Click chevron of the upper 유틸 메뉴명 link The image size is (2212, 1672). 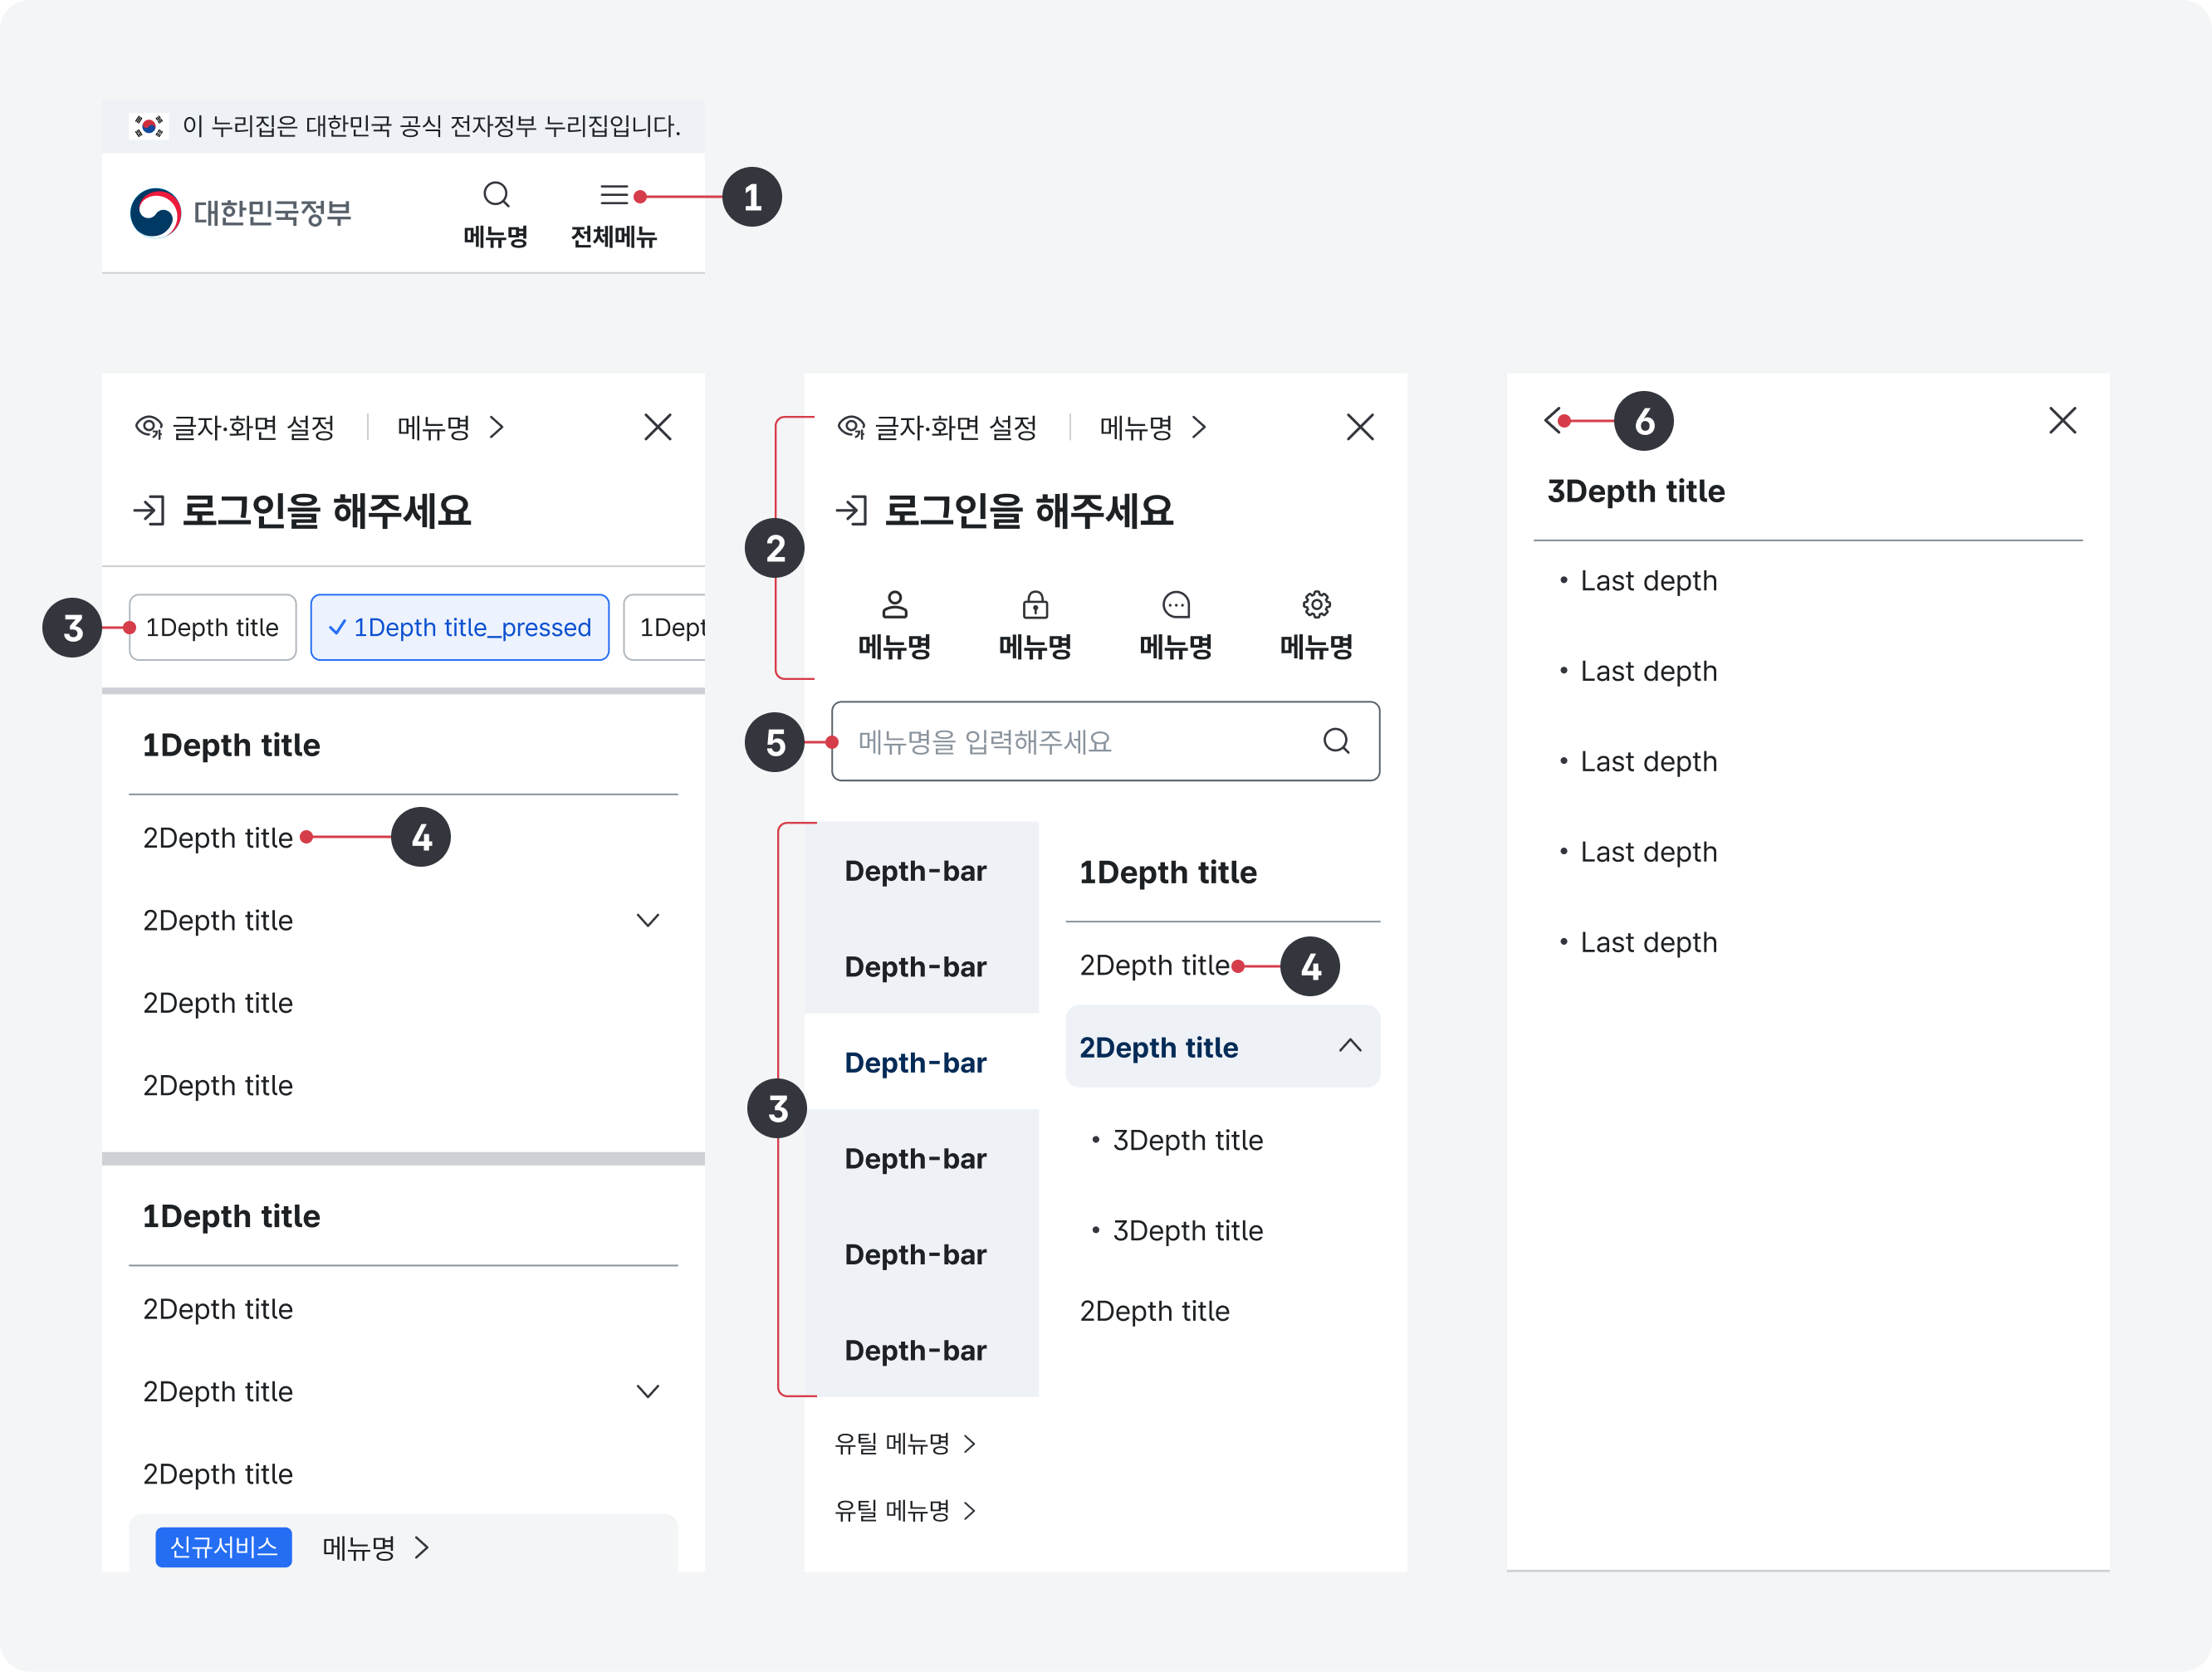969,1444
